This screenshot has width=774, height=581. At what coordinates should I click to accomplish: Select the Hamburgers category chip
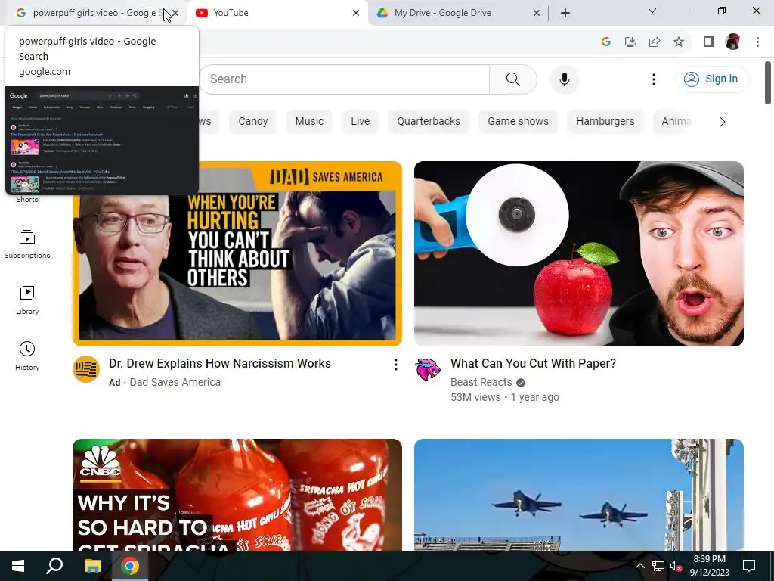tap(605, 122)
